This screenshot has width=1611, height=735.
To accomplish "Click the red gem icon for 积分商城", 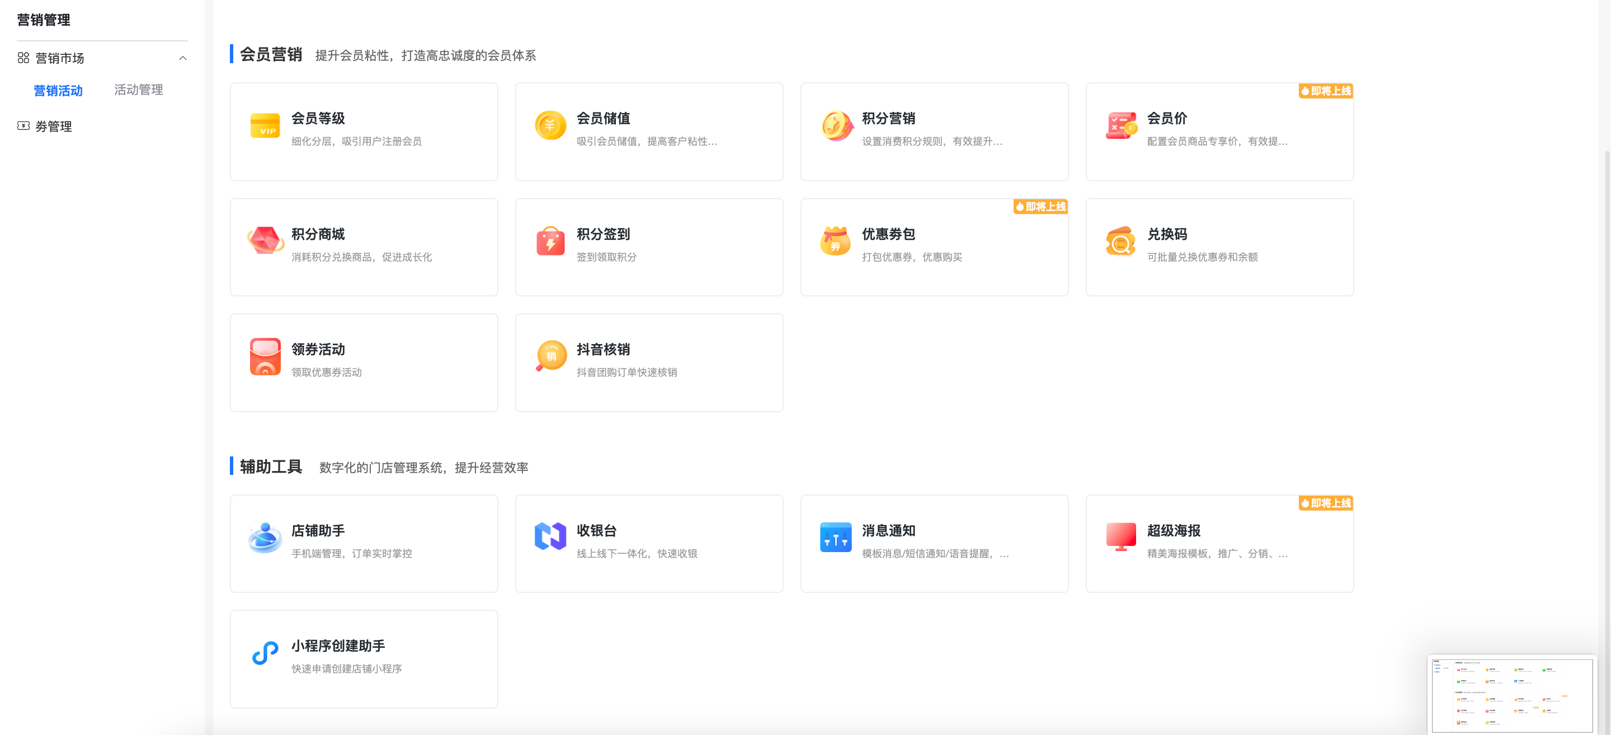I will click(265, 241).
